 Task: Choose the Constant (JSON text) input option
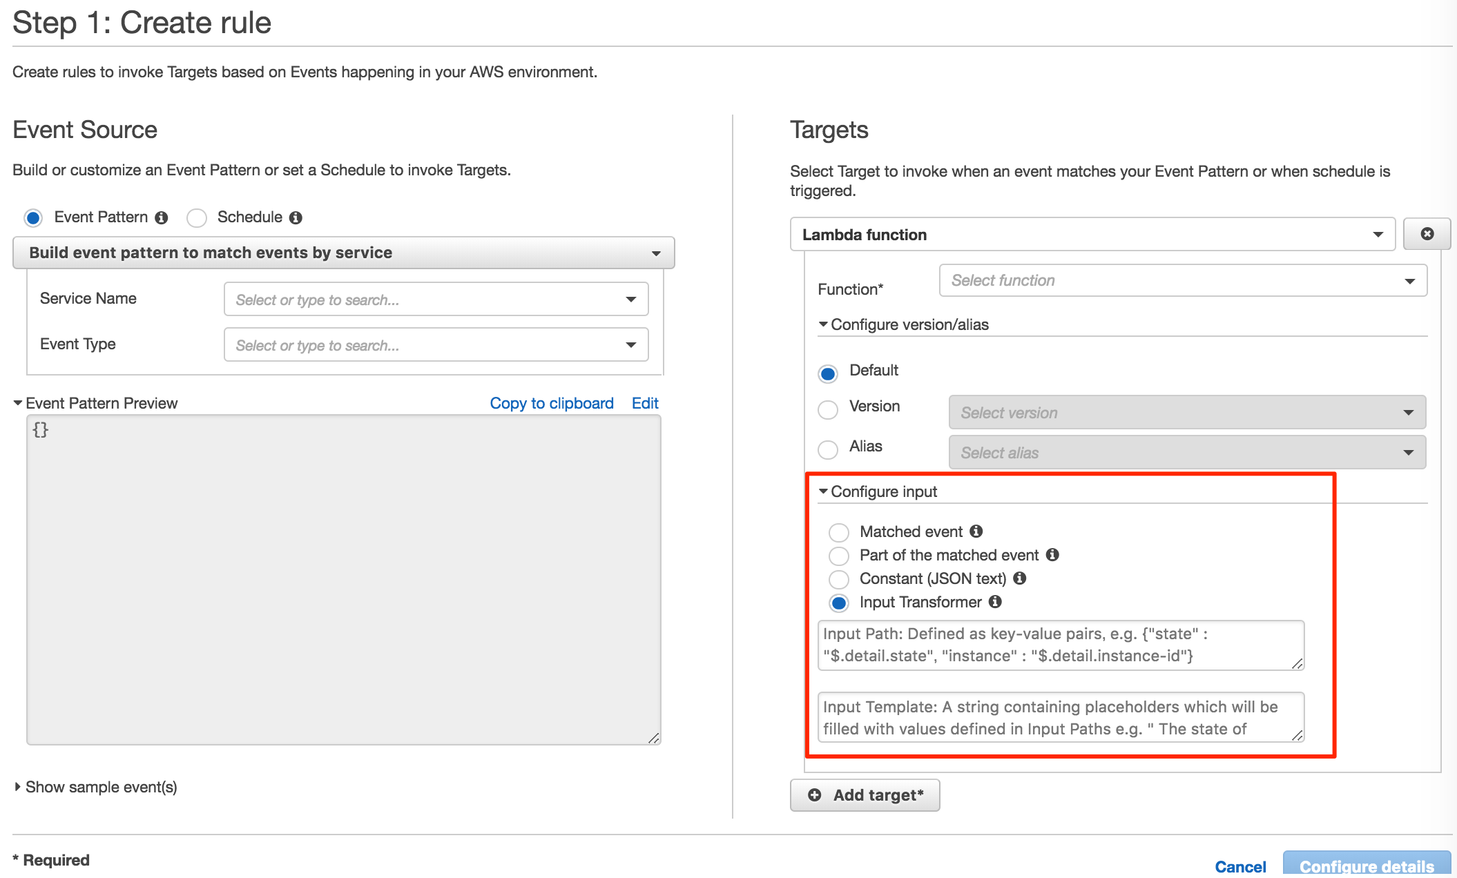(839, 579)
